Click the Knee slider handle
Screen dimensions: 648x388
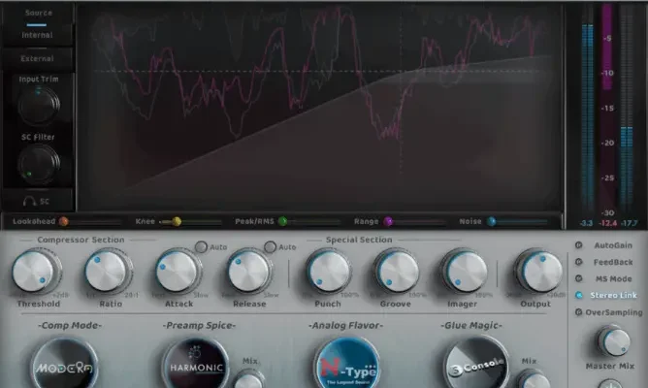177,221
